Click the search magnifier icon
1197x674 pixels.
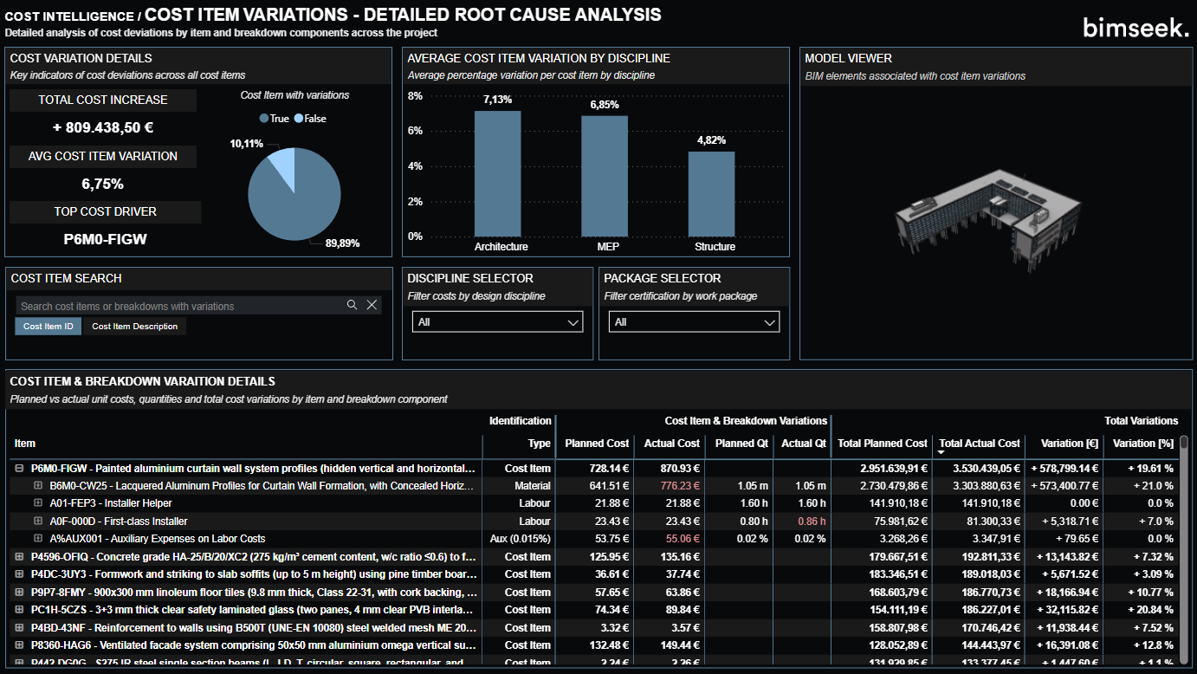pyautogui.click(x=352, y=305)
